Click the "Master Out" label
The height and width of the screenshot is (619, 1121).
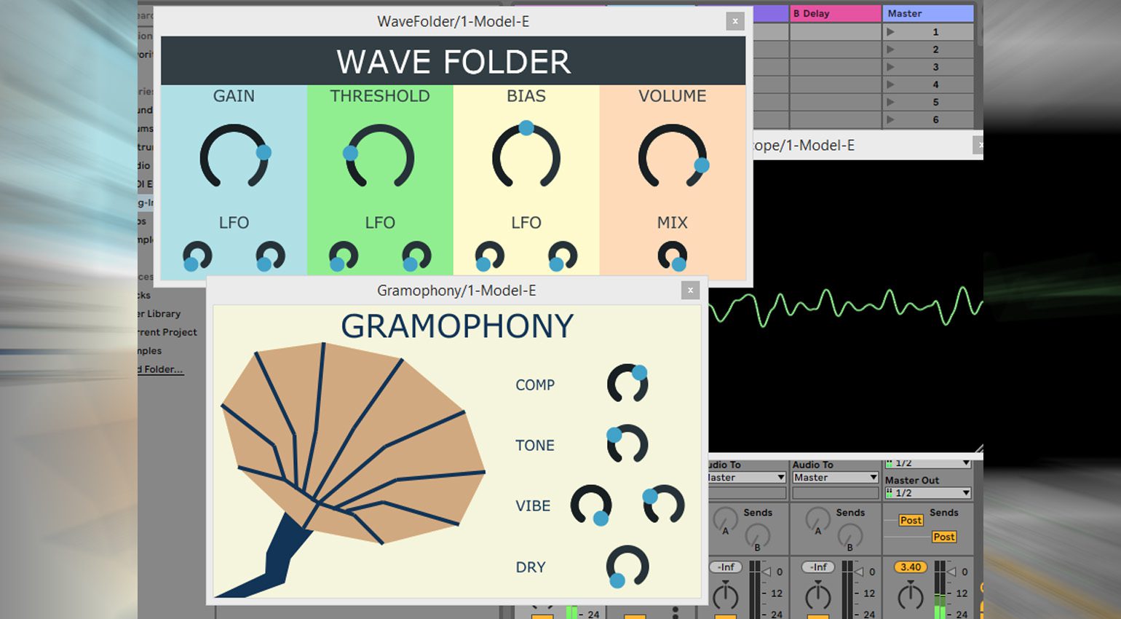[x=911, y=480]
